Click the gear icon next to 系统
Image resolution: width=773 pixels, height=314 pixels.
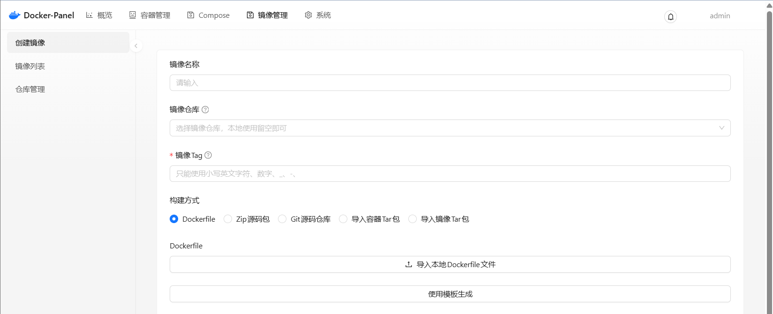[x=308, y=15]
